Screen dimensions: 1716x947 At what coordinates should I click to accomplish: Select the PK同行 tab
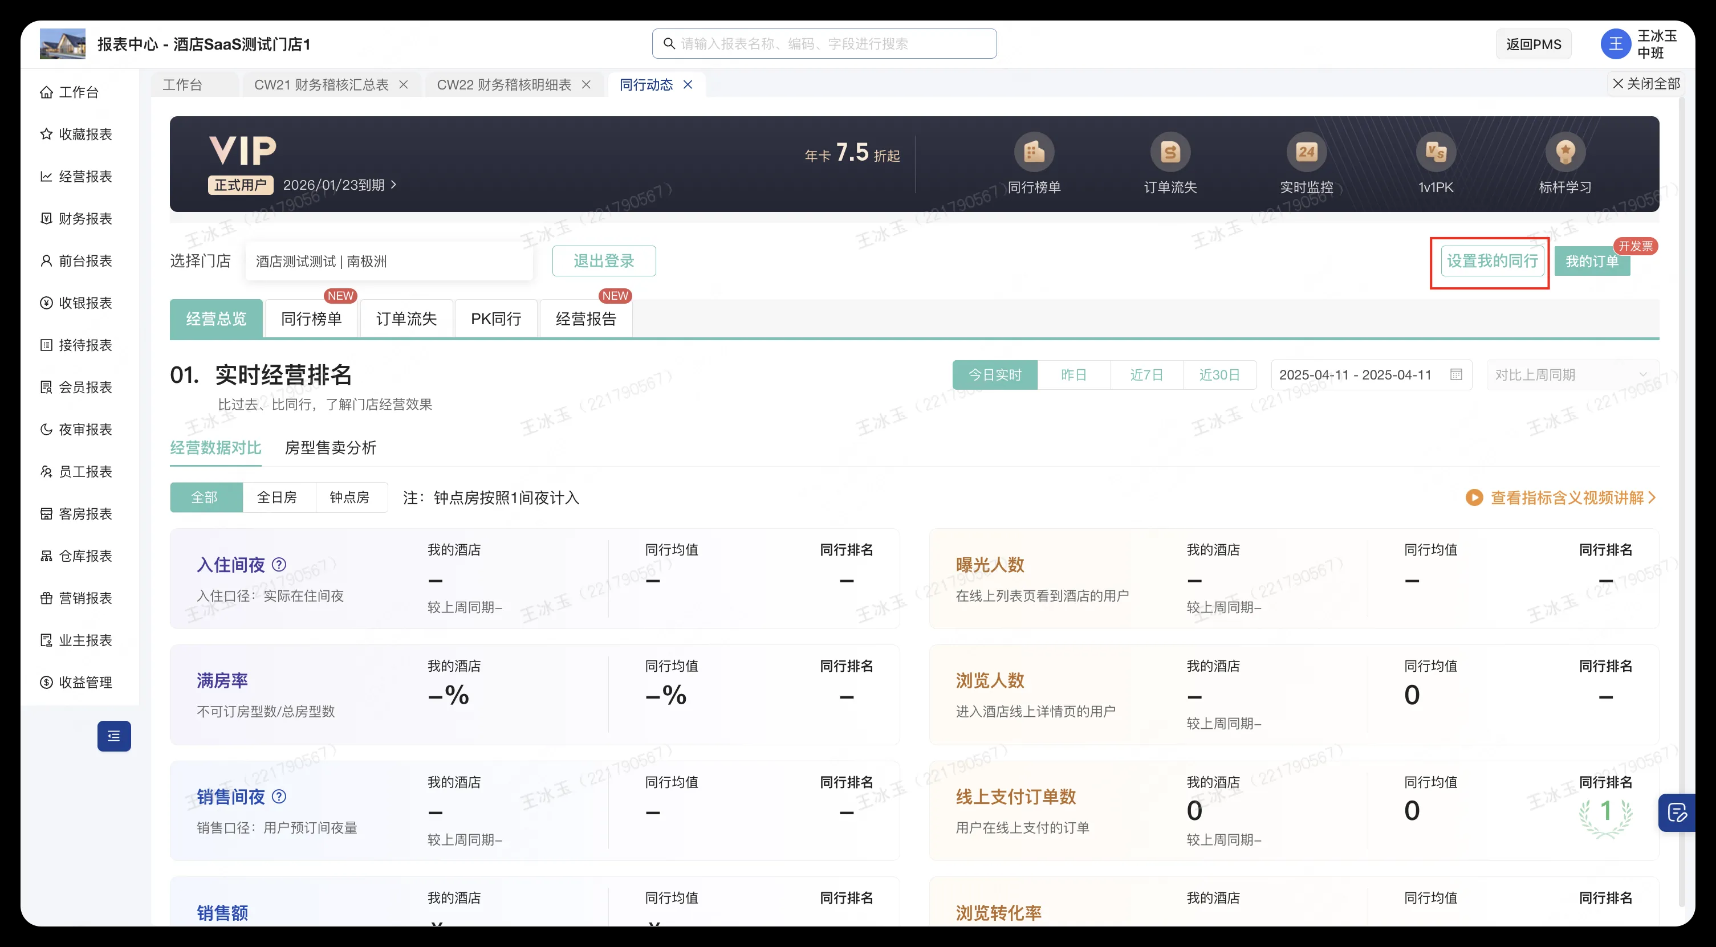tap(497, 319)
